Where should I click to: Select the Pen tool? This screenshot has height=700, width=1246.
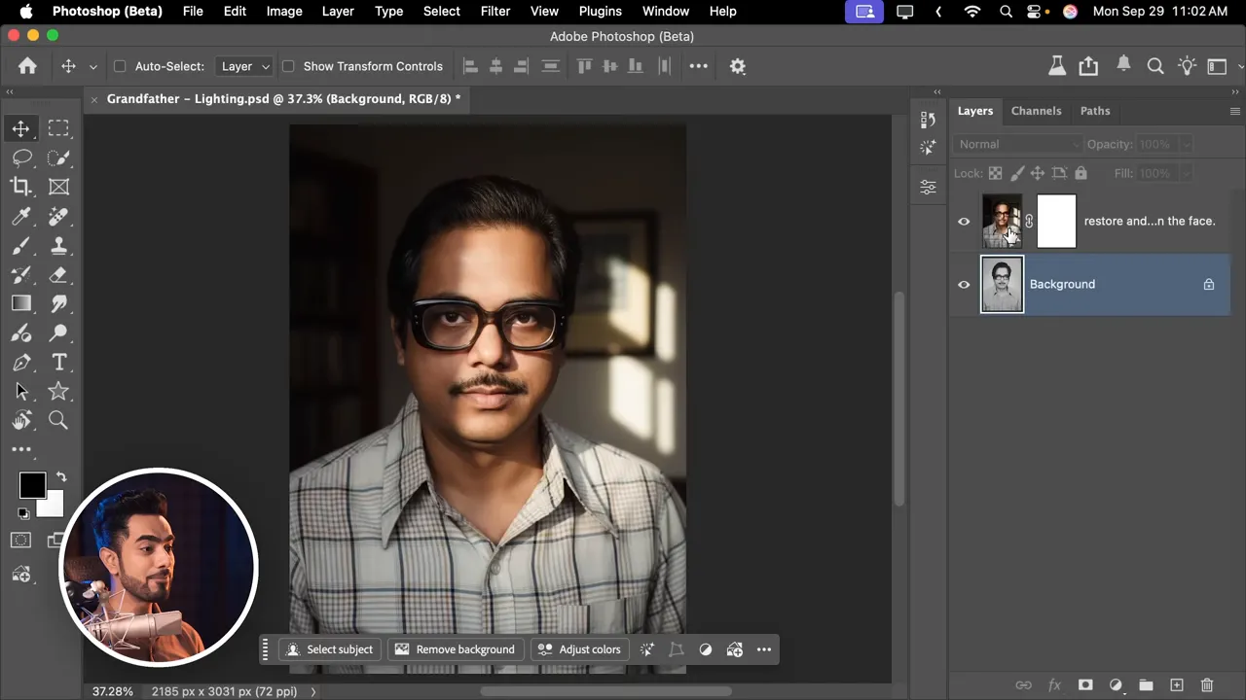click(x=21, y=362)
